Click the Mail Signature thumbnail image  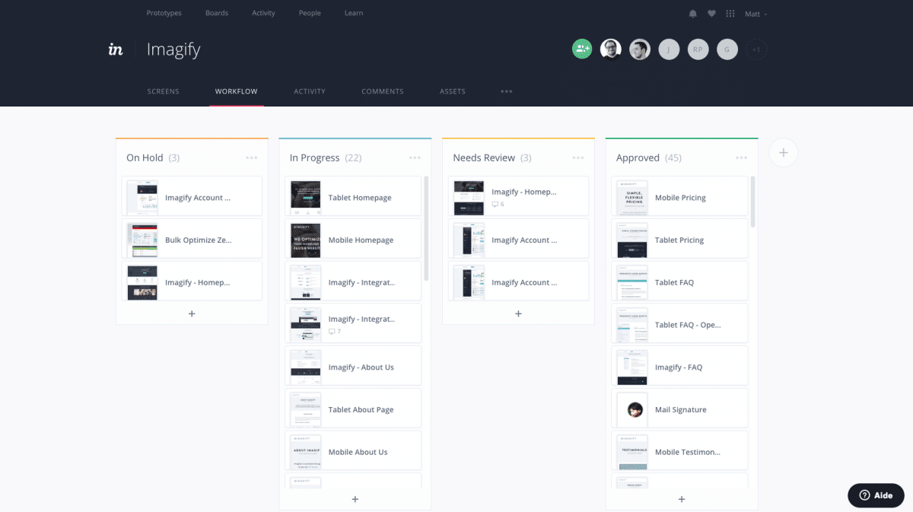[x=632, y=410]
